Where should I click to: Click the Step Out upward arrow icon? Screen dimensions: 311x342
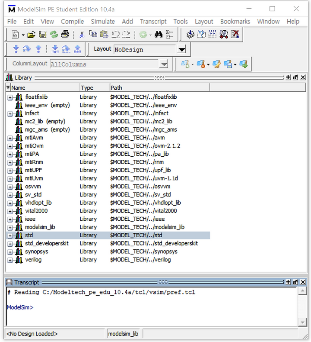point(38,49)
